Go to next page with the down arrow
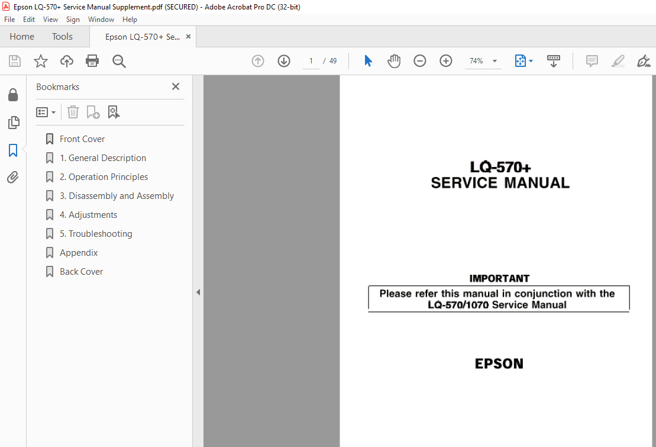Screen dimensions: 656x447 [284, 60]
